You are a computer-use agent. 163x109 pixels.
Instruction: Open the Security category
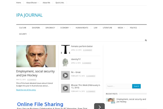coord(23,34)
